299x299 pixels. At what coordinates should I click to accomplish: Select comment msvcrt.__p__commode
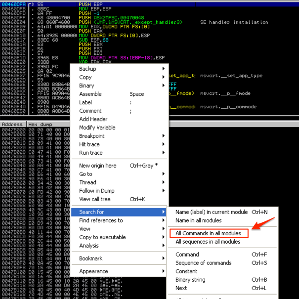click(x=228, y=107)
